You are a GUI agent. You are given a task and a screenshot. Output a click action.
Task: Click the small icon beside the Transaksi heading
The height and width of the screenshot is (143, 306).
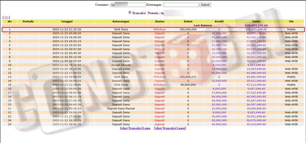pyautogui.click(x=130, y=13)
